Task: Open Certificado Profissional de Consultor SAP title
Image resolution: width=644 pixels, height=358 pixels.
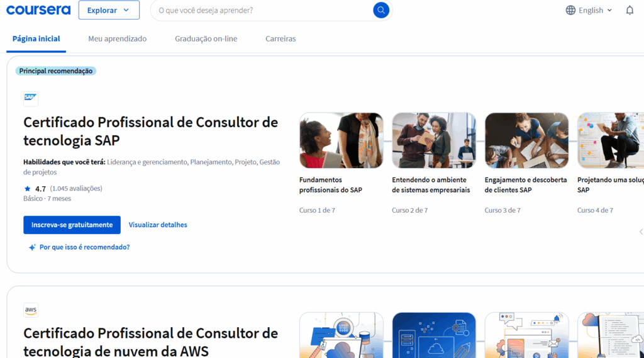Action: [151, 131]
